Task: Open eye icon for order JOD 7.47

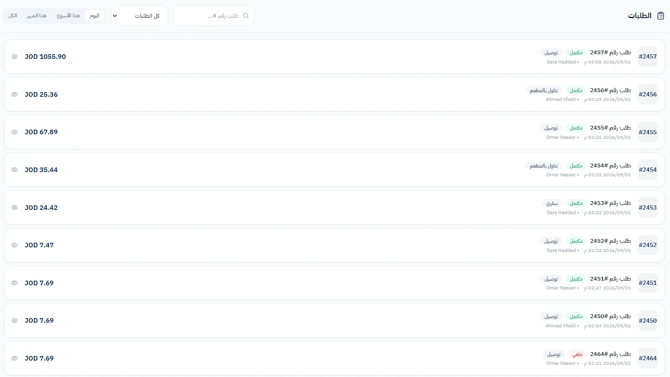Action: point(14,245)
